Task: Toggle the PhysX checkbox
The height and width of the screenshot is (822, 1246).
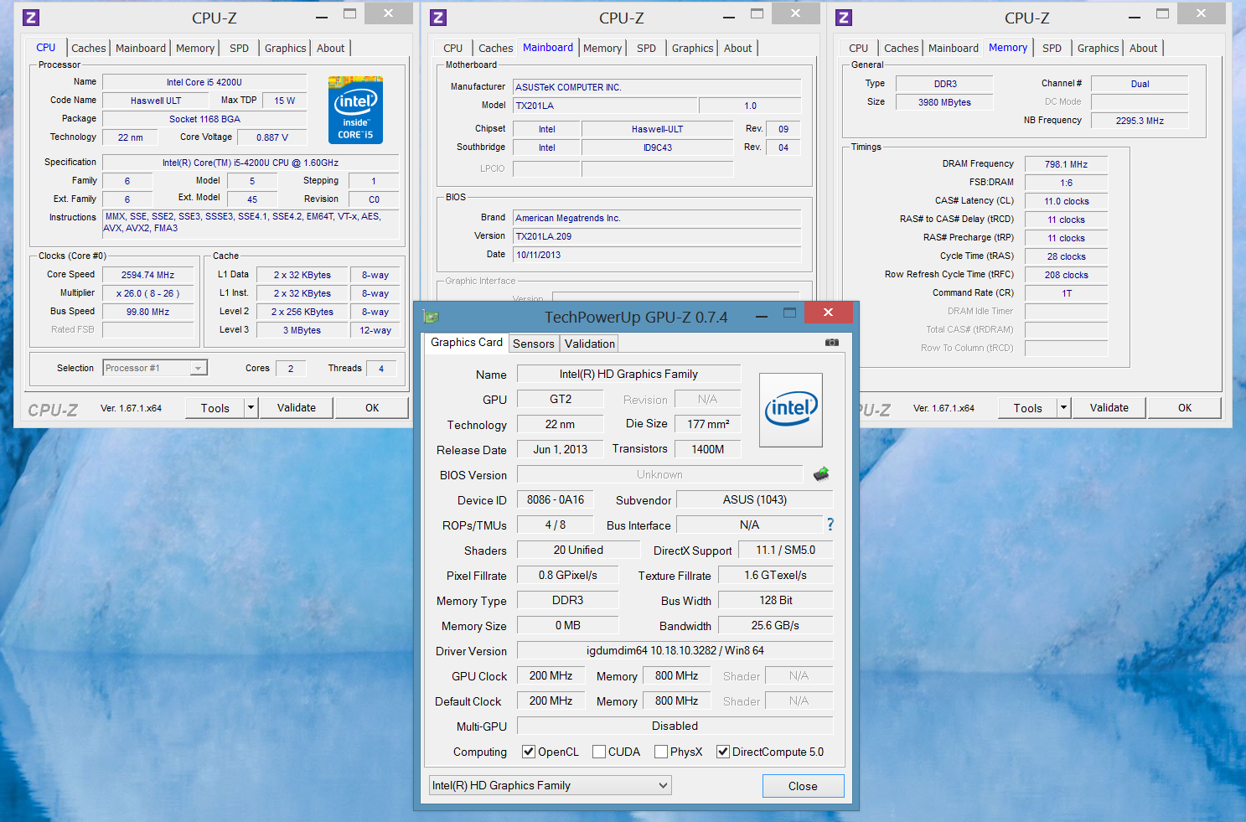Action: (661, 752)
